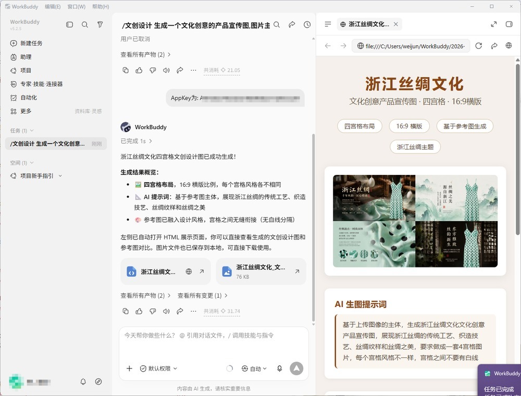Screen dimensions: 521x396
Task: Open search in the left sidebar
Action: coord(85,24)
